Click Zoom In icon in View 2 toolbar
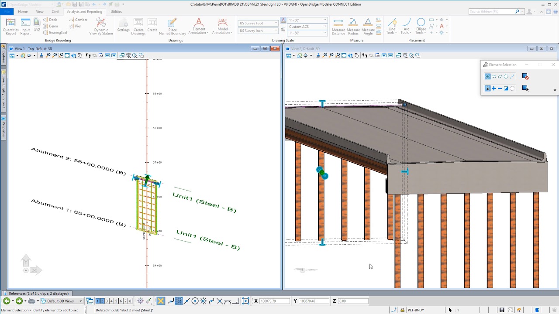 pos(325,55)
